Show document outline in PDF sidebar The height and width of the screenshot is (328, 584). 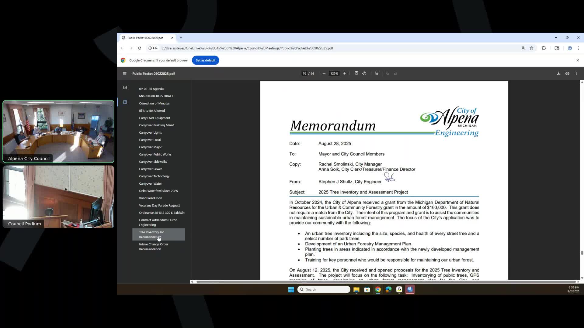[x=125, y=102]
